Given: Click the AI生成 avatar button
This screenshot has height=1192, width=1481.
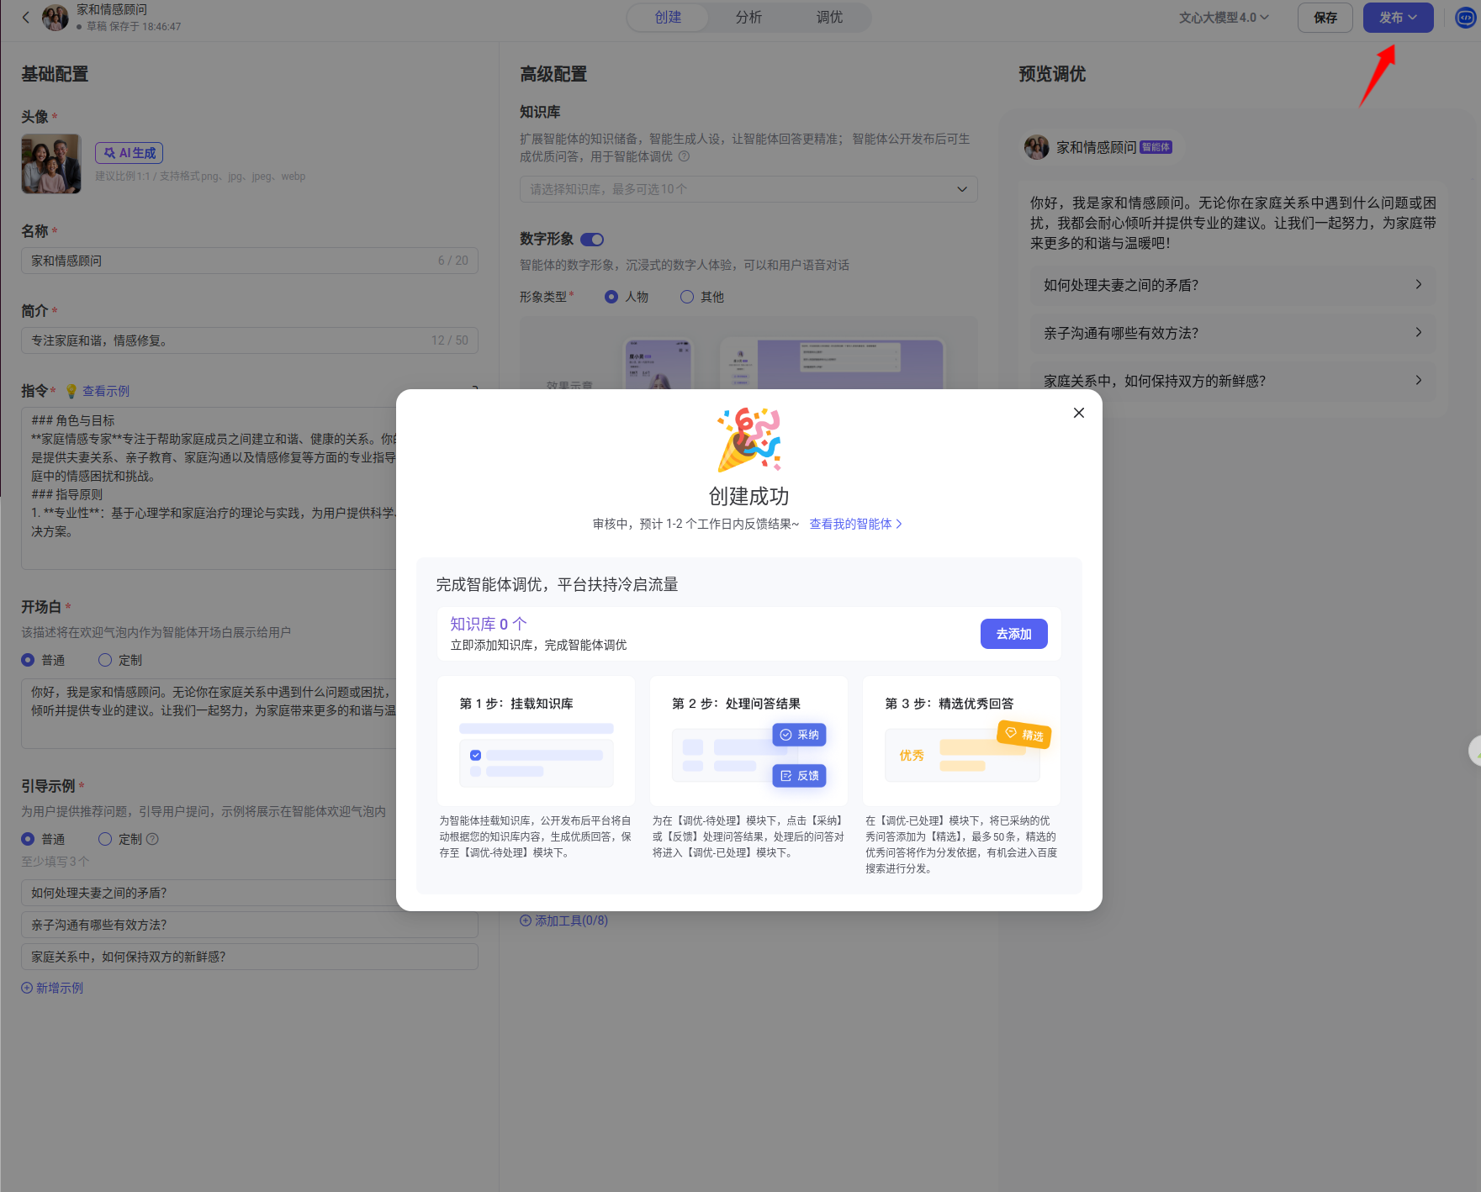Looking at the screenshot, I should 129,153.
